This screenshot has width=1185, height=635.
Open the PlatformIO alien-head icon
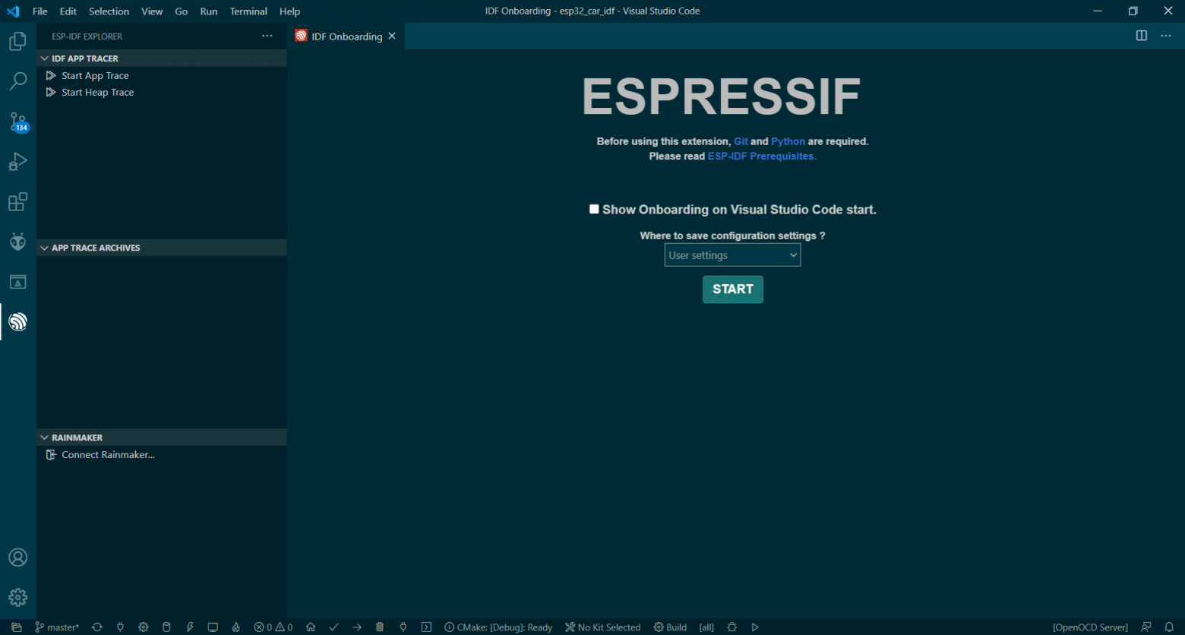[17, 242]
